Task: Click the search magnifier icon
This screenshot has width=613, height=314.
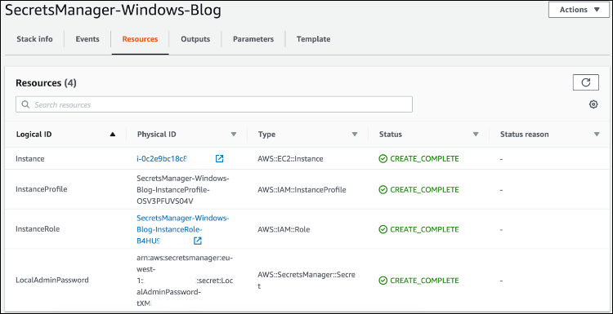Action: point(26,104)
